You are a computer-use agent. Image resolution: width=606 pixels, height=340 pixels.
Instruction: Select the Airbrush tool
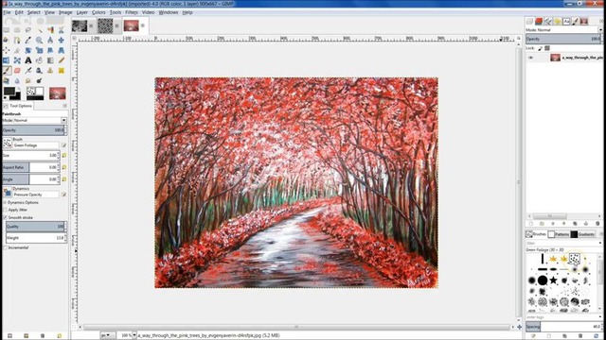28,71
